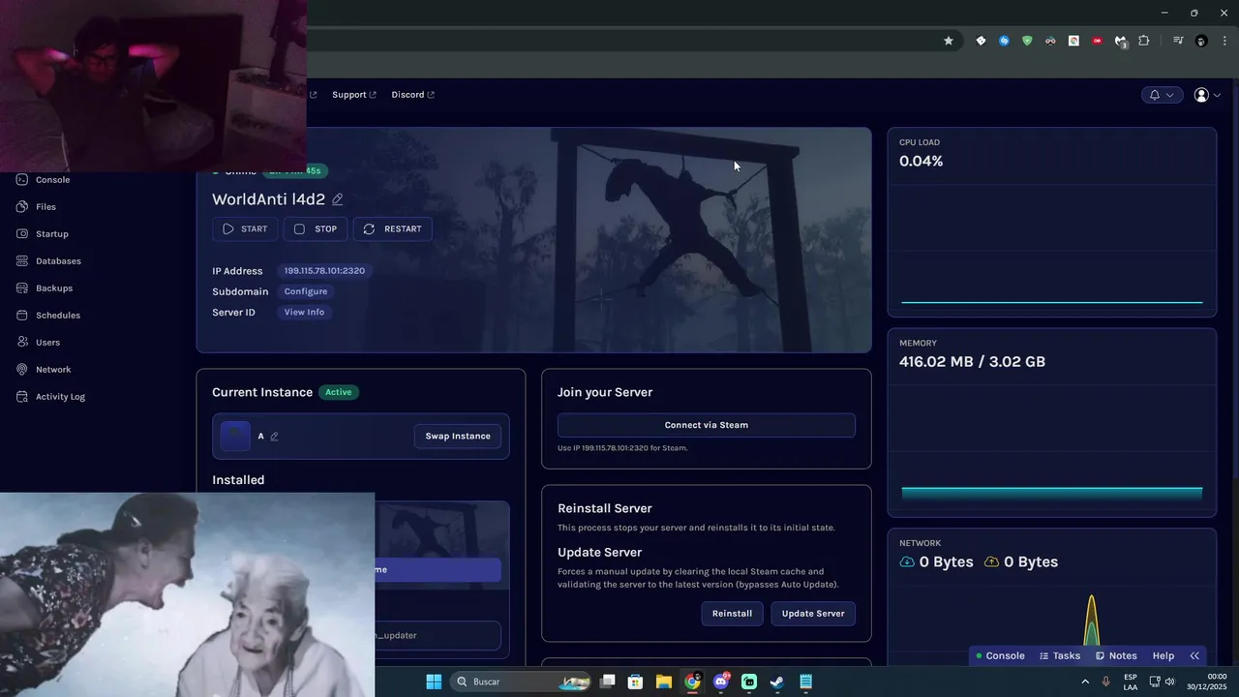Expand the notifications bell dropdown

coord(1162,95)
